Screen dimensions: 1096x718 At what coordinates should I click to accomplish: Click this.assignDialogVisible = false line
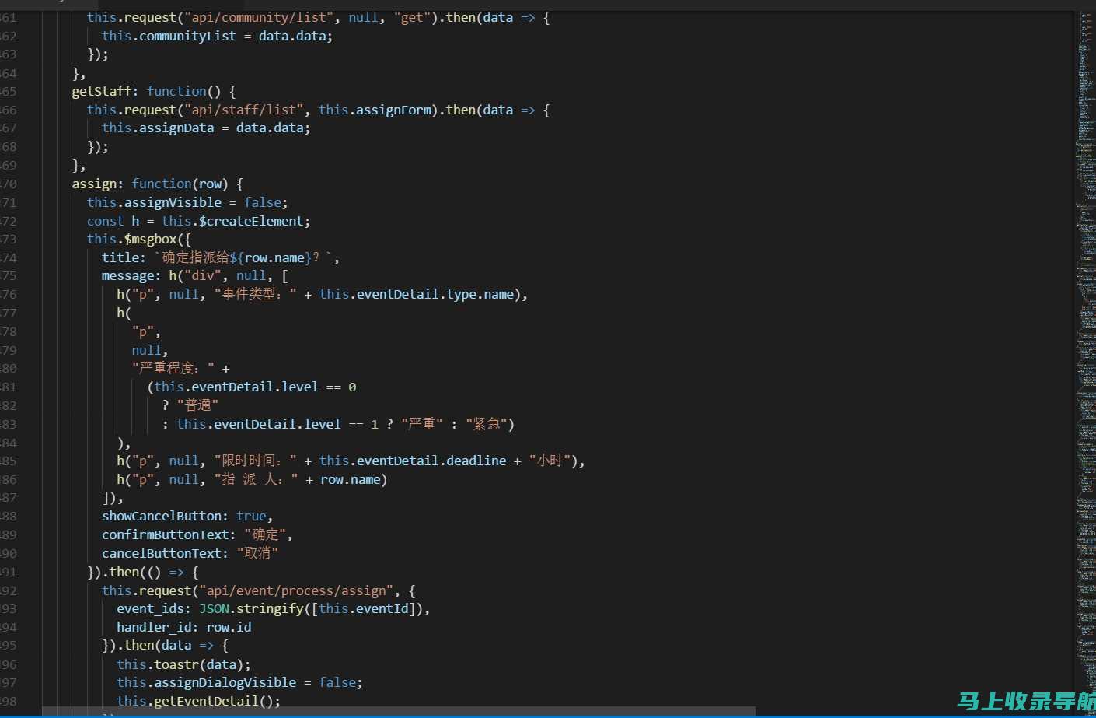pyautogui.click(x=239, y=682)
